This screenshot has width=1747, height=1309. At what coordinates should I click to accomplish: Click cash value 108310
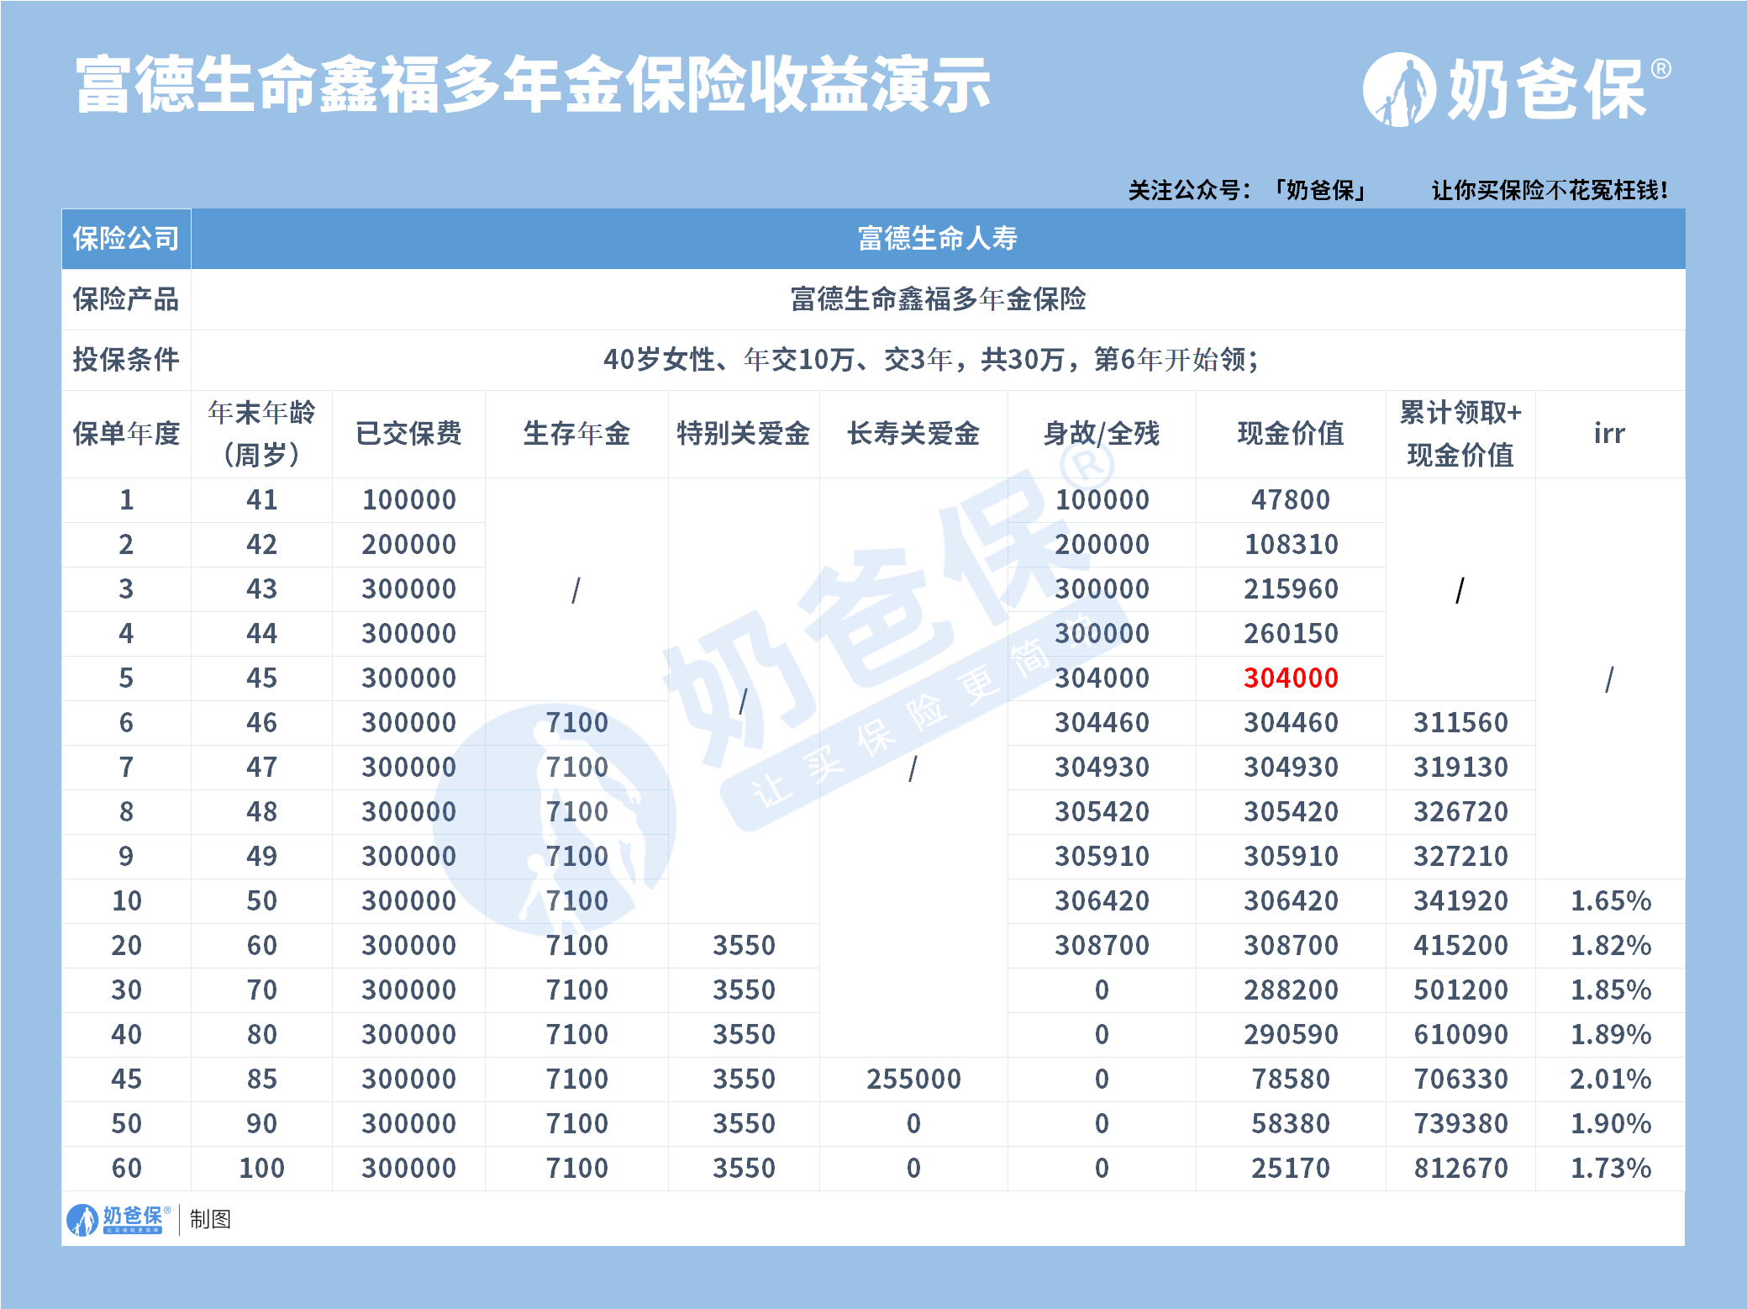(1291, 544)
